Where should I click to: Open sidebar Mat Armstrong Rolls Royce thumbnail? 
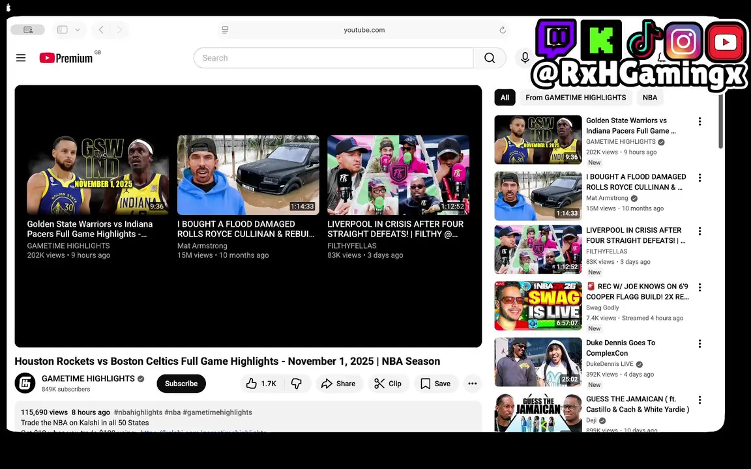click(538, 196)
